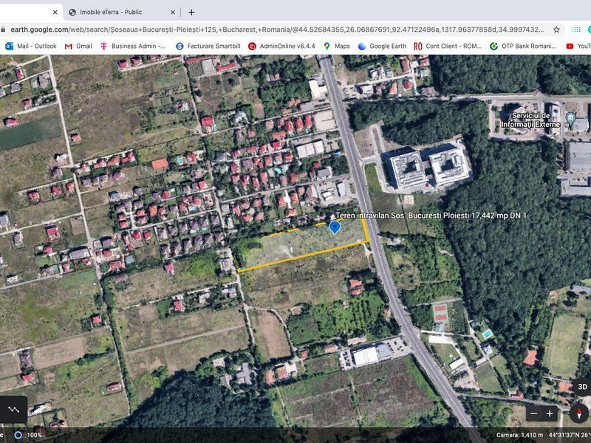Click the Google Earth bookmark globe icon
591x443 pixels.
point(361,46)
